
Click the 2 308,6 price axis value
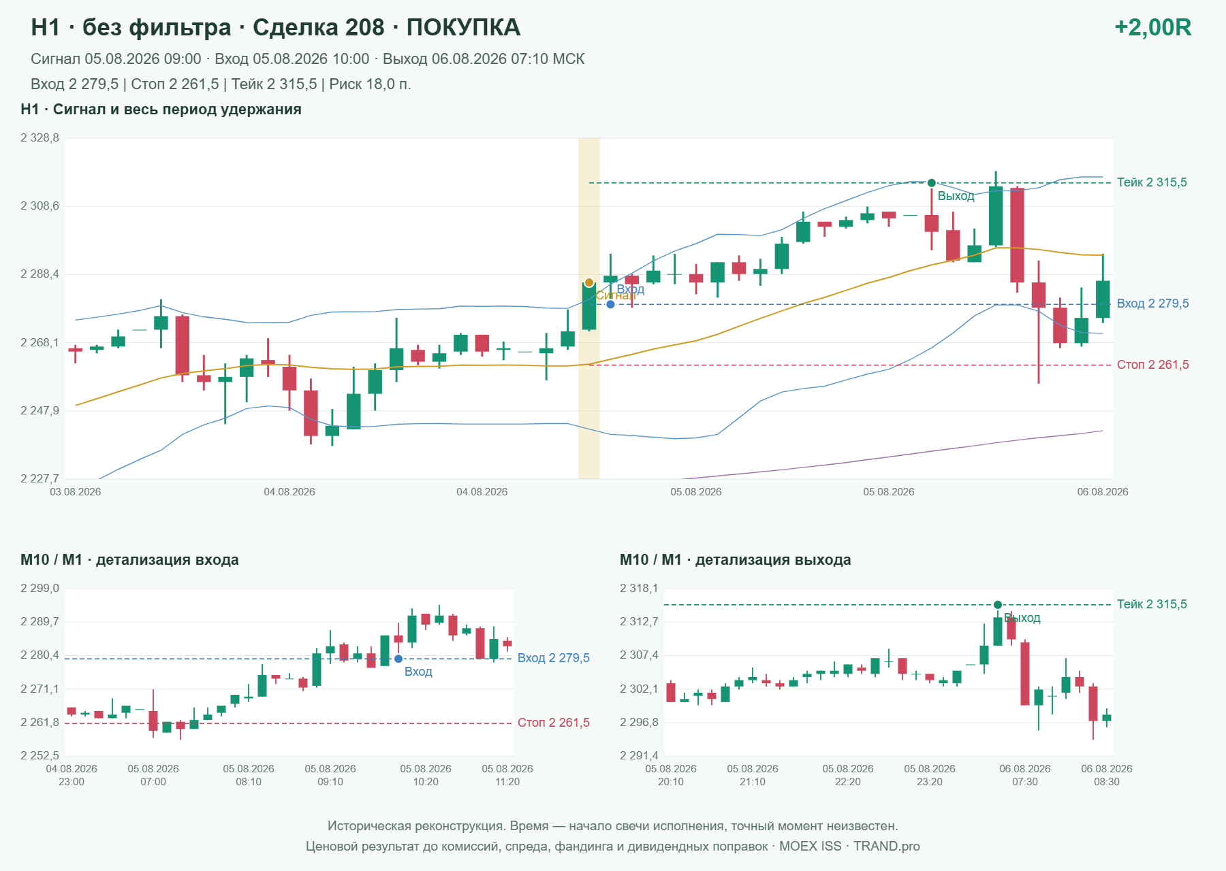click(40, 206)
